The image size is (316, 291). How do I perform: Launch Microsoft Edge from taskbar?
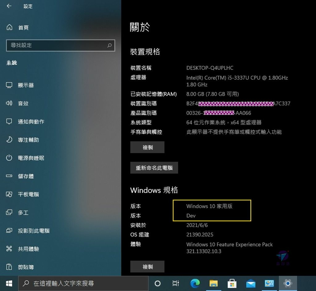point(195,284)
